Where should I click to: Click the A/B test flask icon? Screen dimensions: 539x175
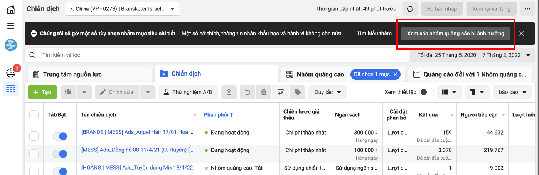[166, 92]
